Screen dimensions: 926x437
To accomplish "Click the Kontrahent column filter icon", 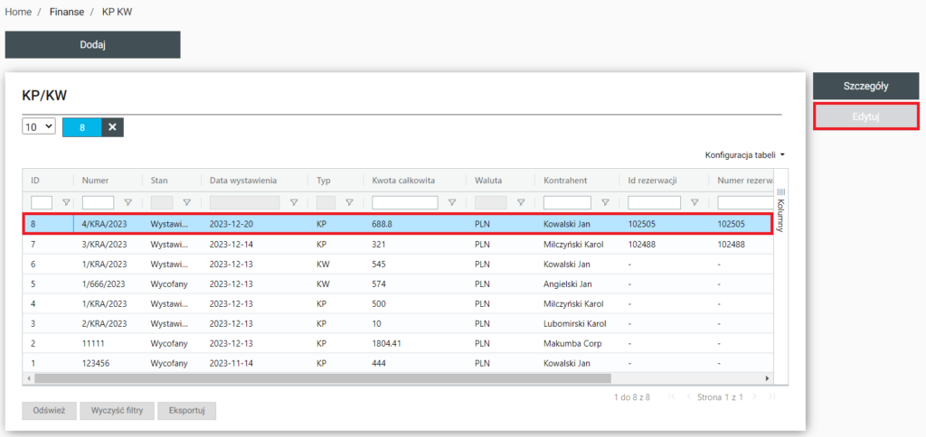I will point(605,203).
